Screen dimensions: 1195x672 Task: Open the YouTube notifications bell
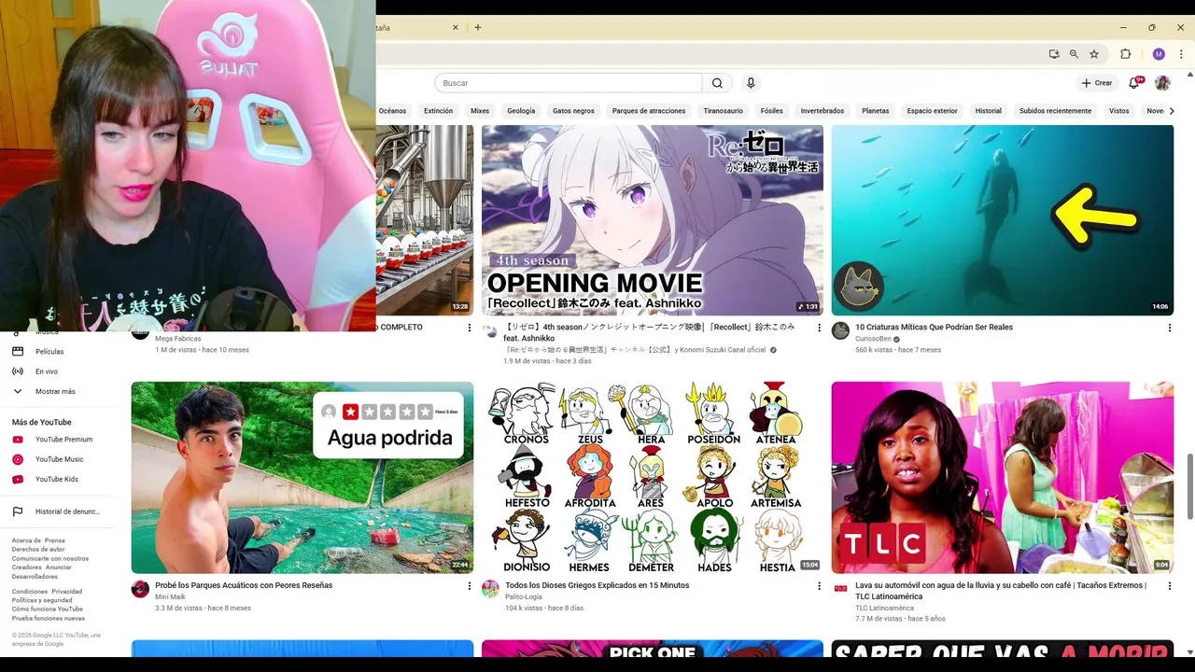click(1134, 83)
